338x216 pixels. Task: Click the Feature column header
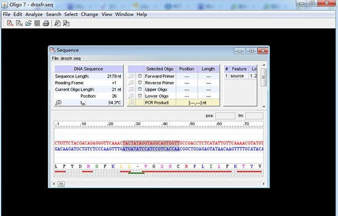tap(239, 69)
